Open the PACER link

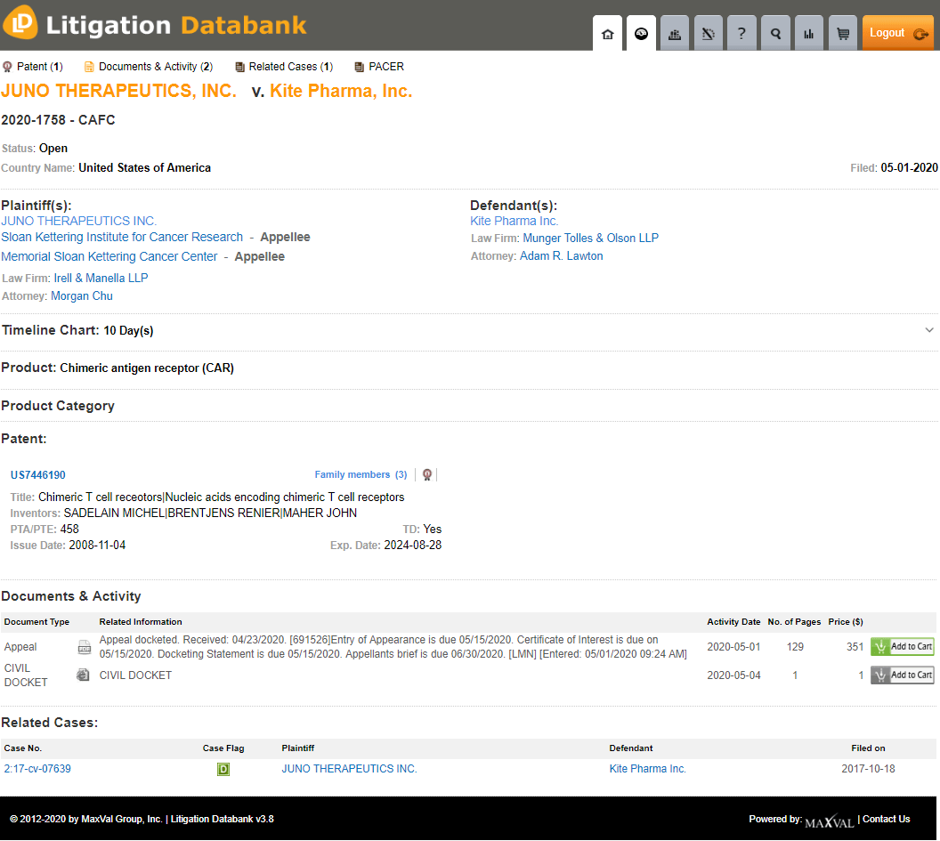[386, 67]
